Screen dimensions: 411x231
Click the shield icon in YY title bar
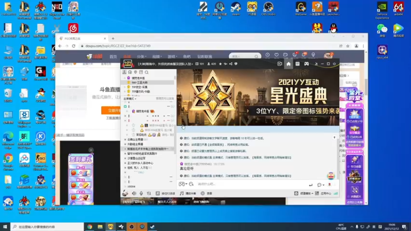[236, 64]
